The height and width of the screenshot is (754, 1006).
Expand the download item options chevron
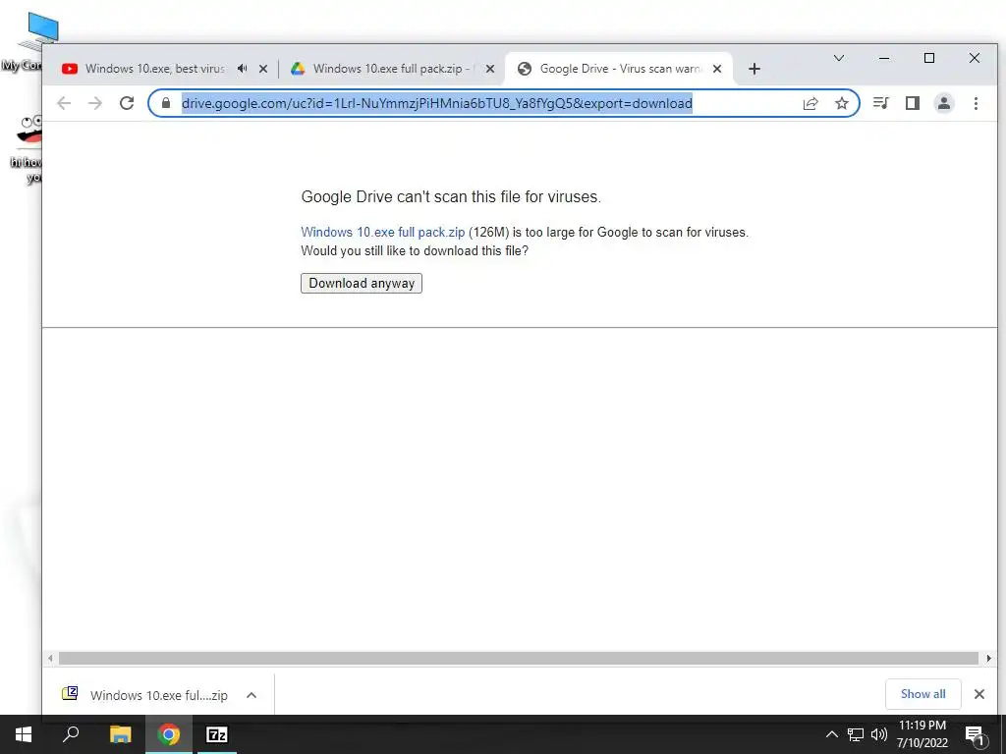click(x=251, y=695)
